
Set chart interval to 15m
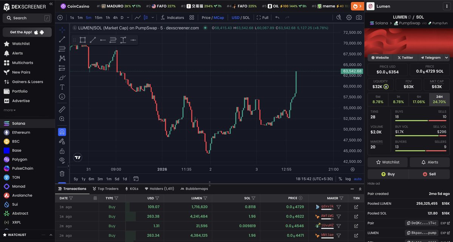click(99, 17)
